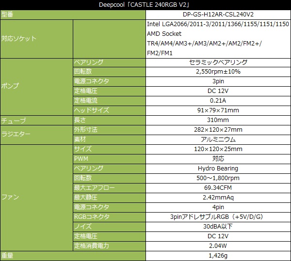This screenshot has width=291, height=261.
Task: Select the '型番' label cell
Action: (x=73, y=15)
